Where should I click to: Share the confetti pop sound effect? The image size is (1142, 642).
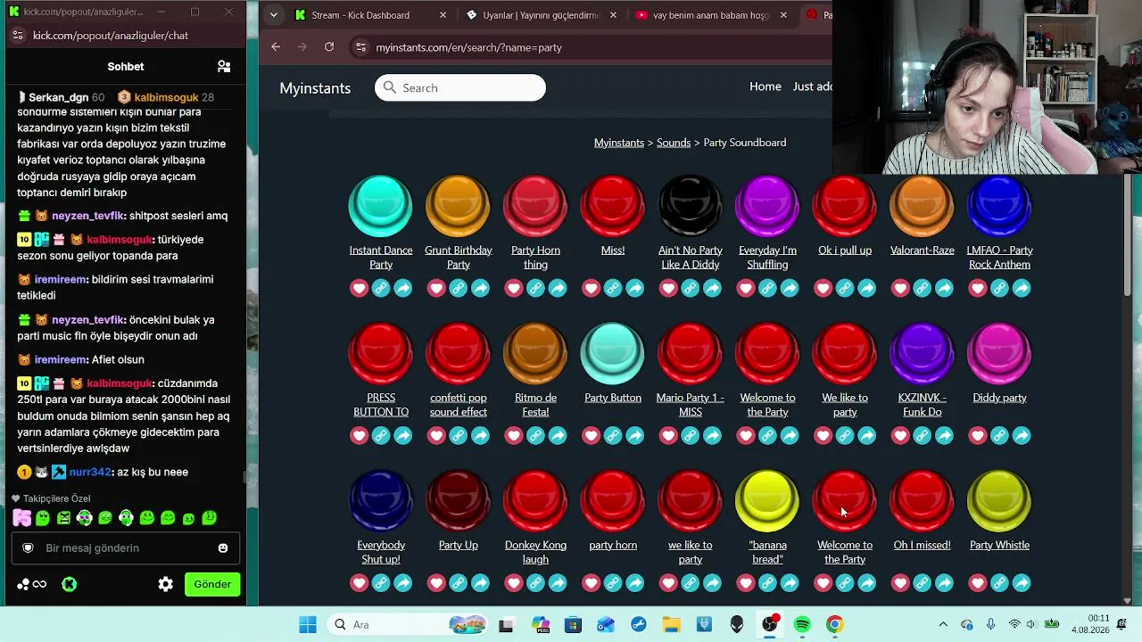click(480, 435)
